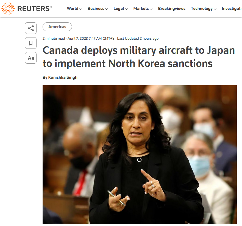Select the partly visible Investigations nav item
Image resolution: width=242 pixels, height=226 pixels.
(x=232, y=9)
